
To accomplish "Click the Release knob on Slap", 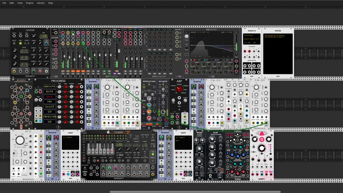I will click(212, 163).
